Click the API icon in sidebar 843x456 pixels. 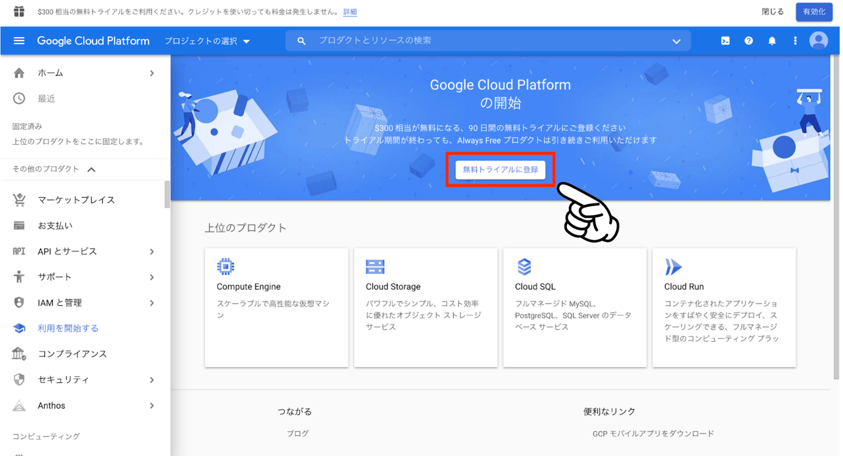[19, 251]
